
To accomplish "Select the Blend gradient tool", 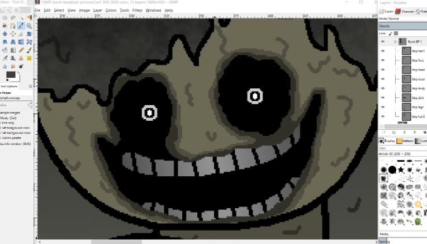I will 13,50.
